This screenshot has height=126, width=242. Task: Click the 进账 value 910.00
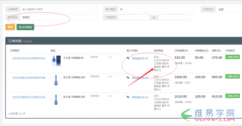pyautogui.click(x=217, y=97)
